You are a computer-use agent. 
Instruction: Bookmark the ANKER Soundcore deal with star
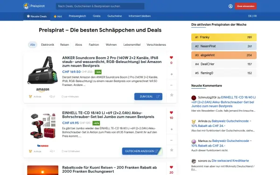172,95
